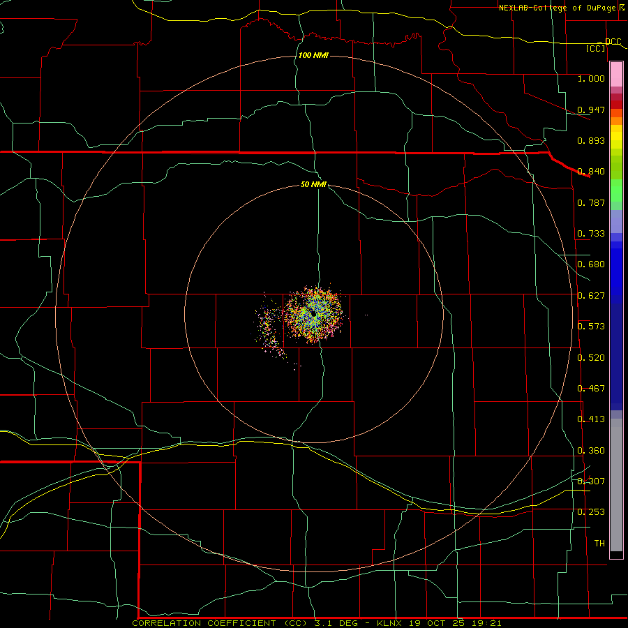Screen dimensions: 628x628
Task: Select the 0.733 scale value
Action: (591, 234)
